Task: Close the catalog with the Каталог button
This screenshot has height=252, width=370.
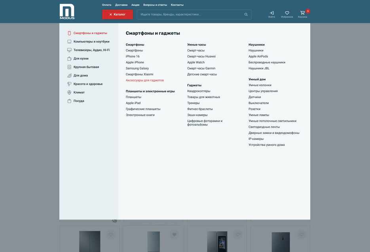Action: pos(118,14)
